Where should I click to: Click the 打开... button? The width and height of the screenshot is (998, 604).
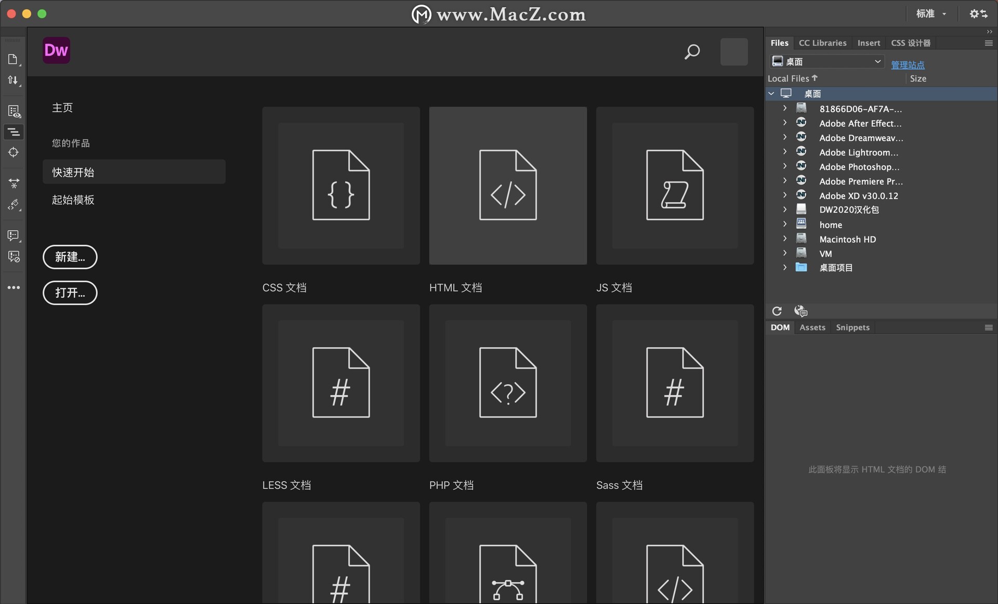tap(70, 293)
